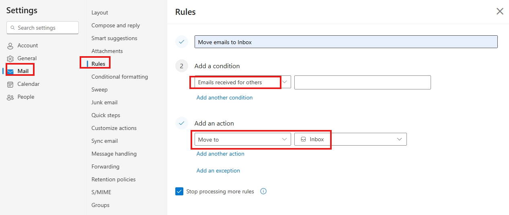The image size is (509, 215).
Task: Open the Forwarding settings page
Action: 105,166
